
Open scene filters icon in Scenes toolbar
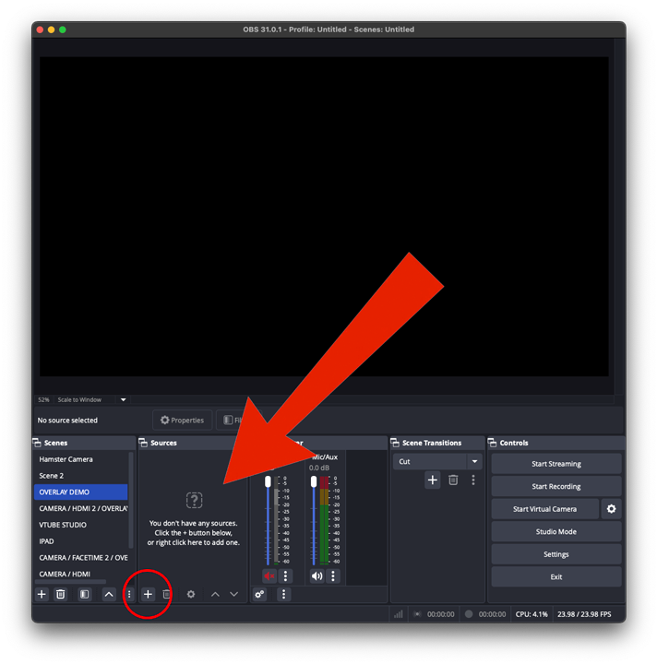85,595
